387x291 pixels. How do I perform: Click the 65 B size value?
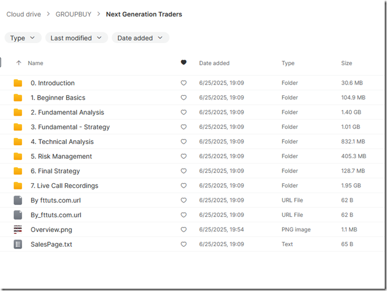[347, 244]
